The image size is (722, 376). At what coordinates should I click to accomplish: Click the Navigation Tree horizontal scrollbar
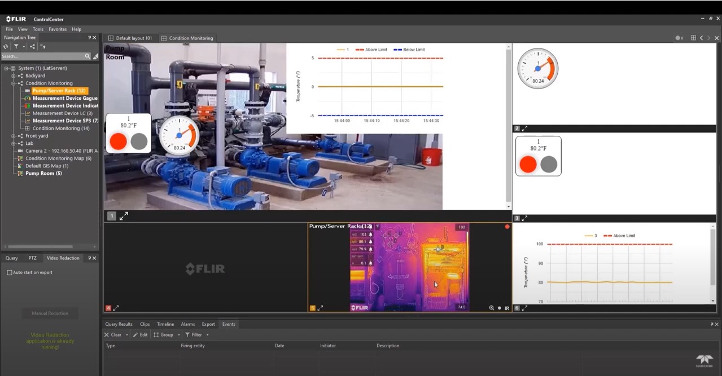39,246
